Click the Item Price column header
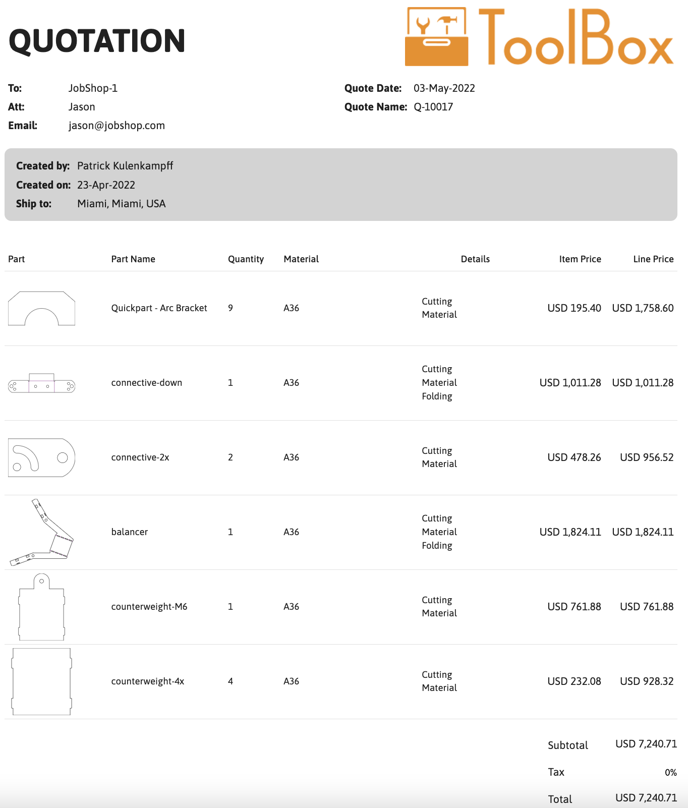 point(580,259)
